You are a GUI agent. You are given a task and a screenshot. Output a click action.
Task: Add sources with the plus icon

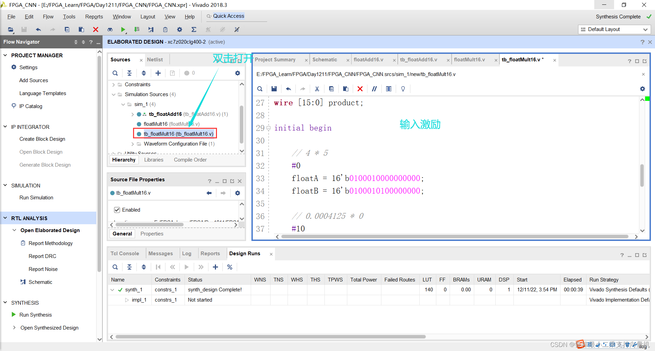tap(158, 73)
